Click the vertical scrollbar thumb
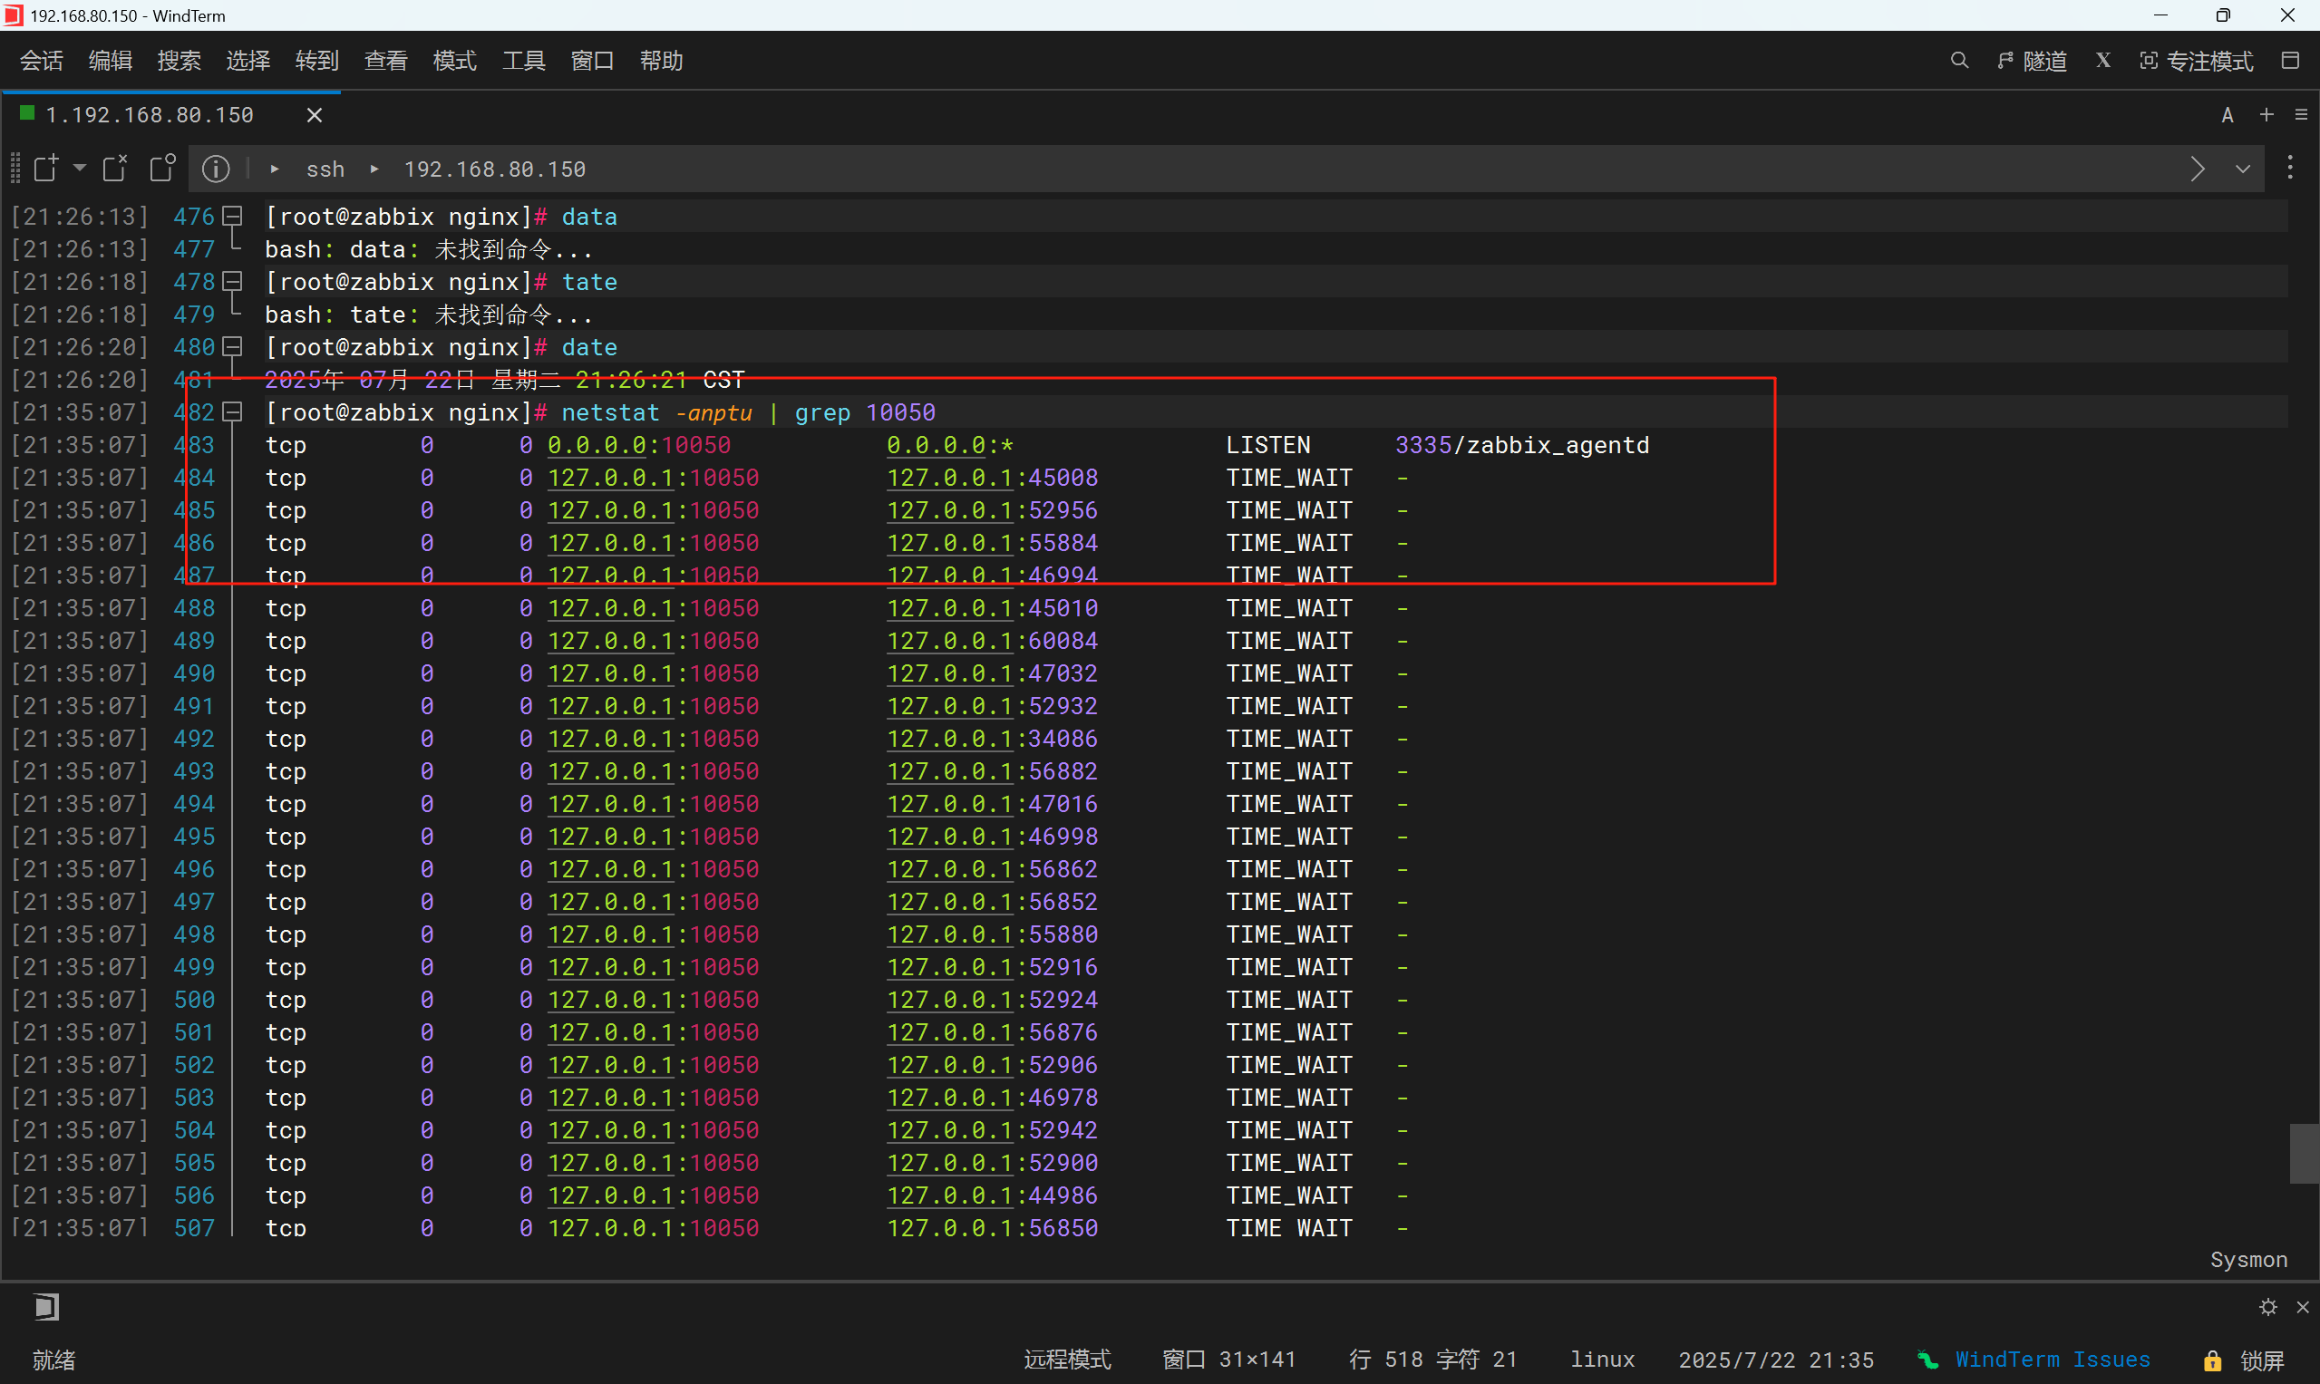 coord(2305,1154)
